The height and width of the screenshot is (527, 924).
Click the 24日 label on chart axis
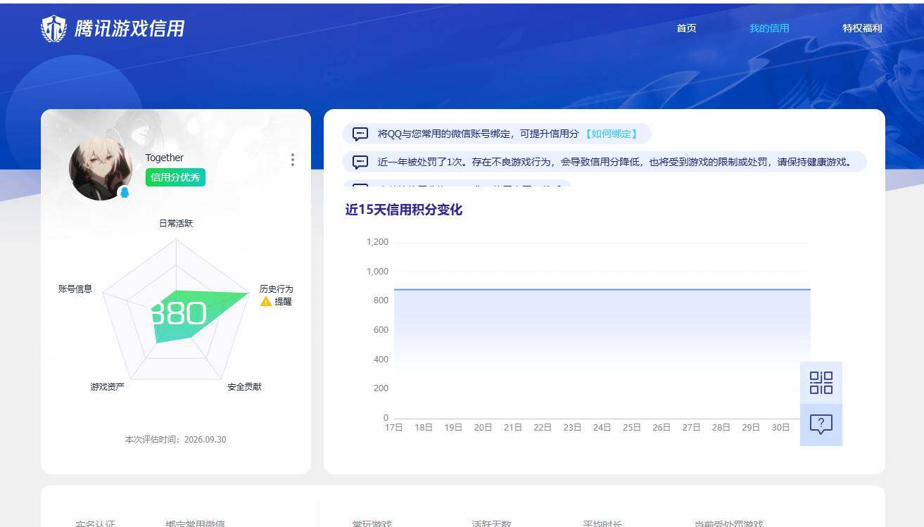[x=602, y=427]
